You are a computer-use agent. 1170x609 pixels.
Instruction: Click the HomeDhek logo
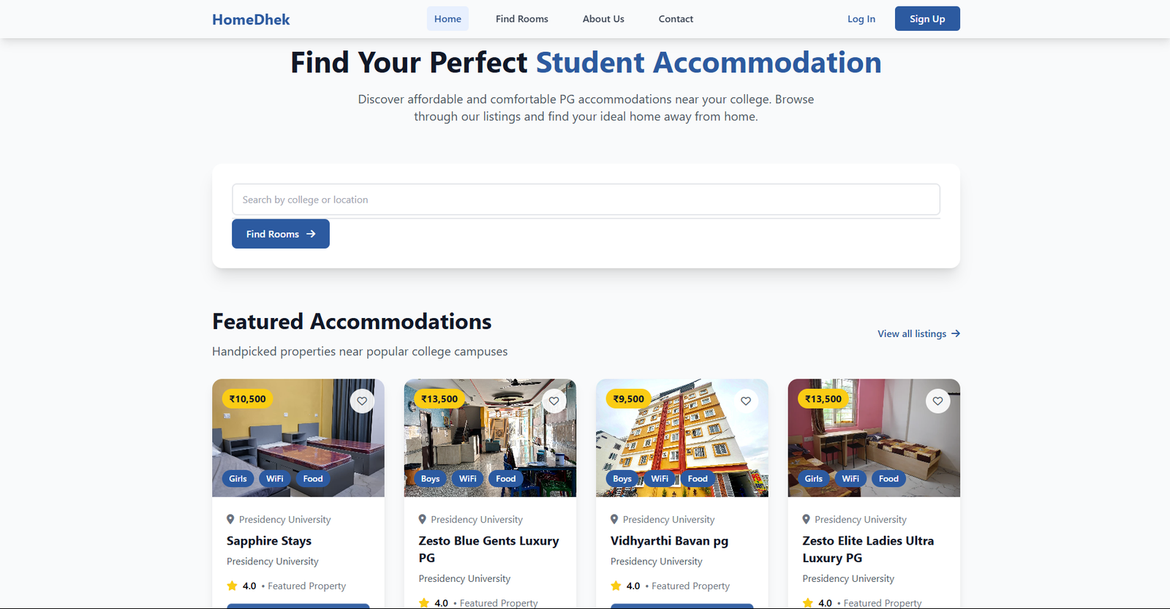250,19
